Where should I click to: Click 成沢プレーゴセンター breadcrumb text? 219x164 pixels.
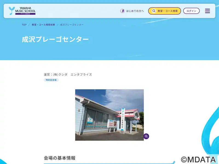72,25
